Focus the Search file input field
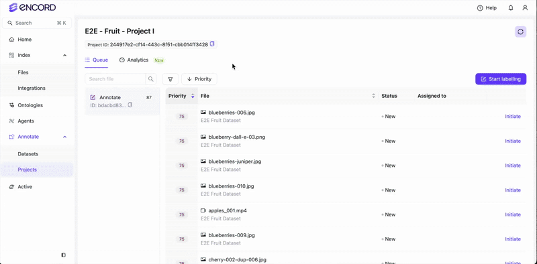Image resolution: width=537 pixels, height=264 pixels. pyautogui.click(x=115, y=79)
